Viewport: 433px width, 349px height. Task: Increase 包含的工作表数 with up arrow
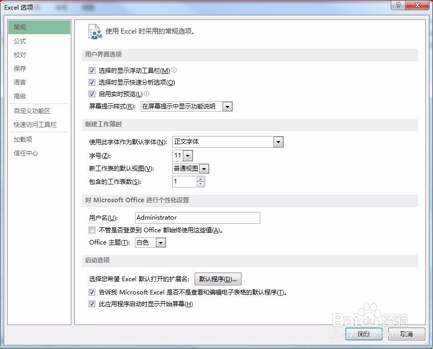[x=201, y=179]
